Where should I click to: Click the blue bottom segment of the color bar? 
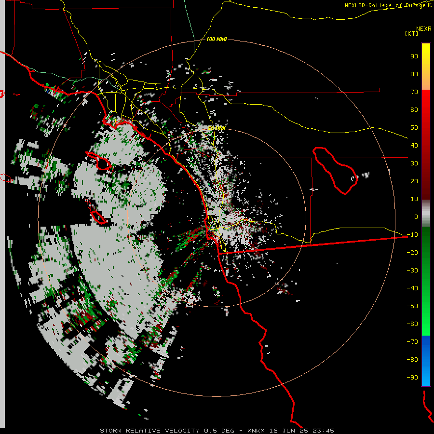426,360
